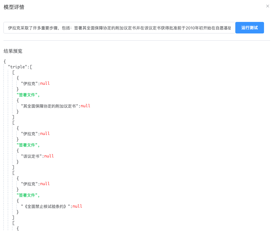Click the null value beside the first 伊拉克
Screen dimensions: 275x231
[45, 83]
